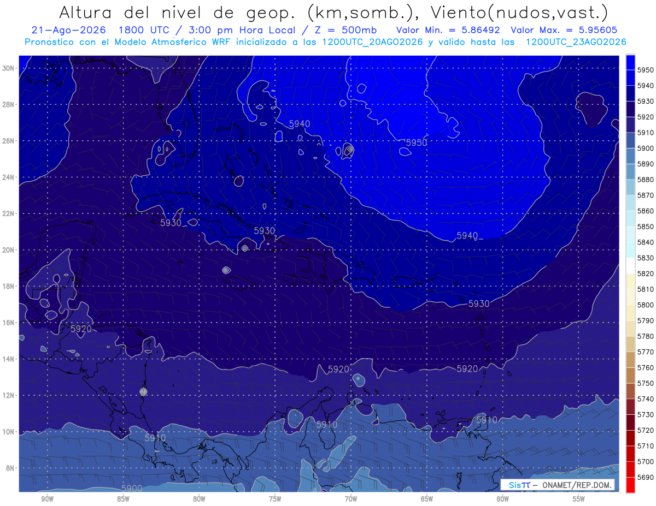
Task: Click the 'SisPI - ONAMET/REP.DOM.' logo box
Action: [558, 485]
